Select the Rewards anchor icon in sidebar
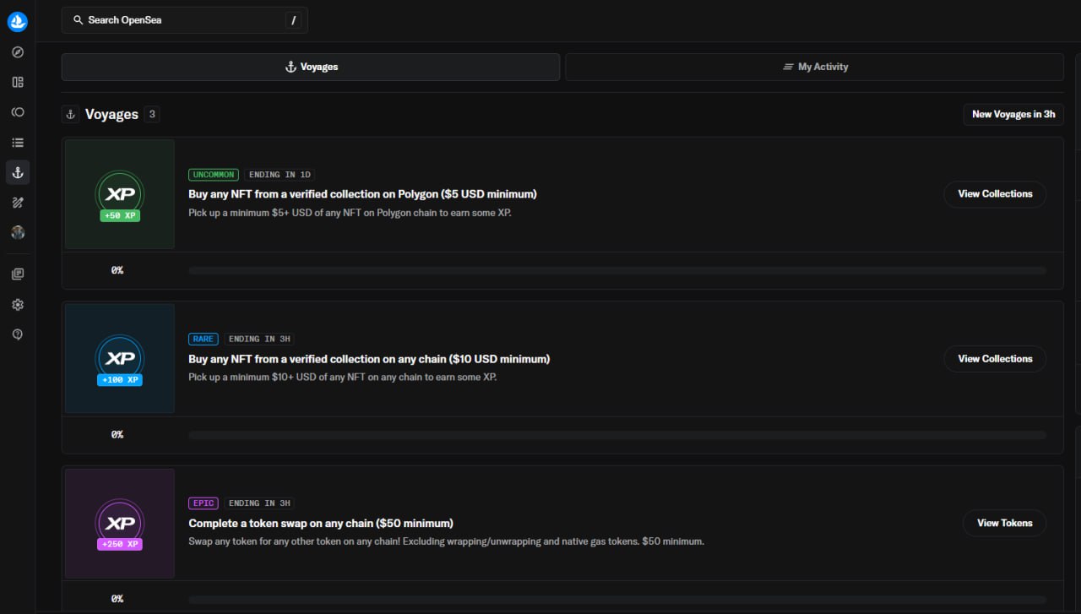1081x614 pixels. coord(18,173)
